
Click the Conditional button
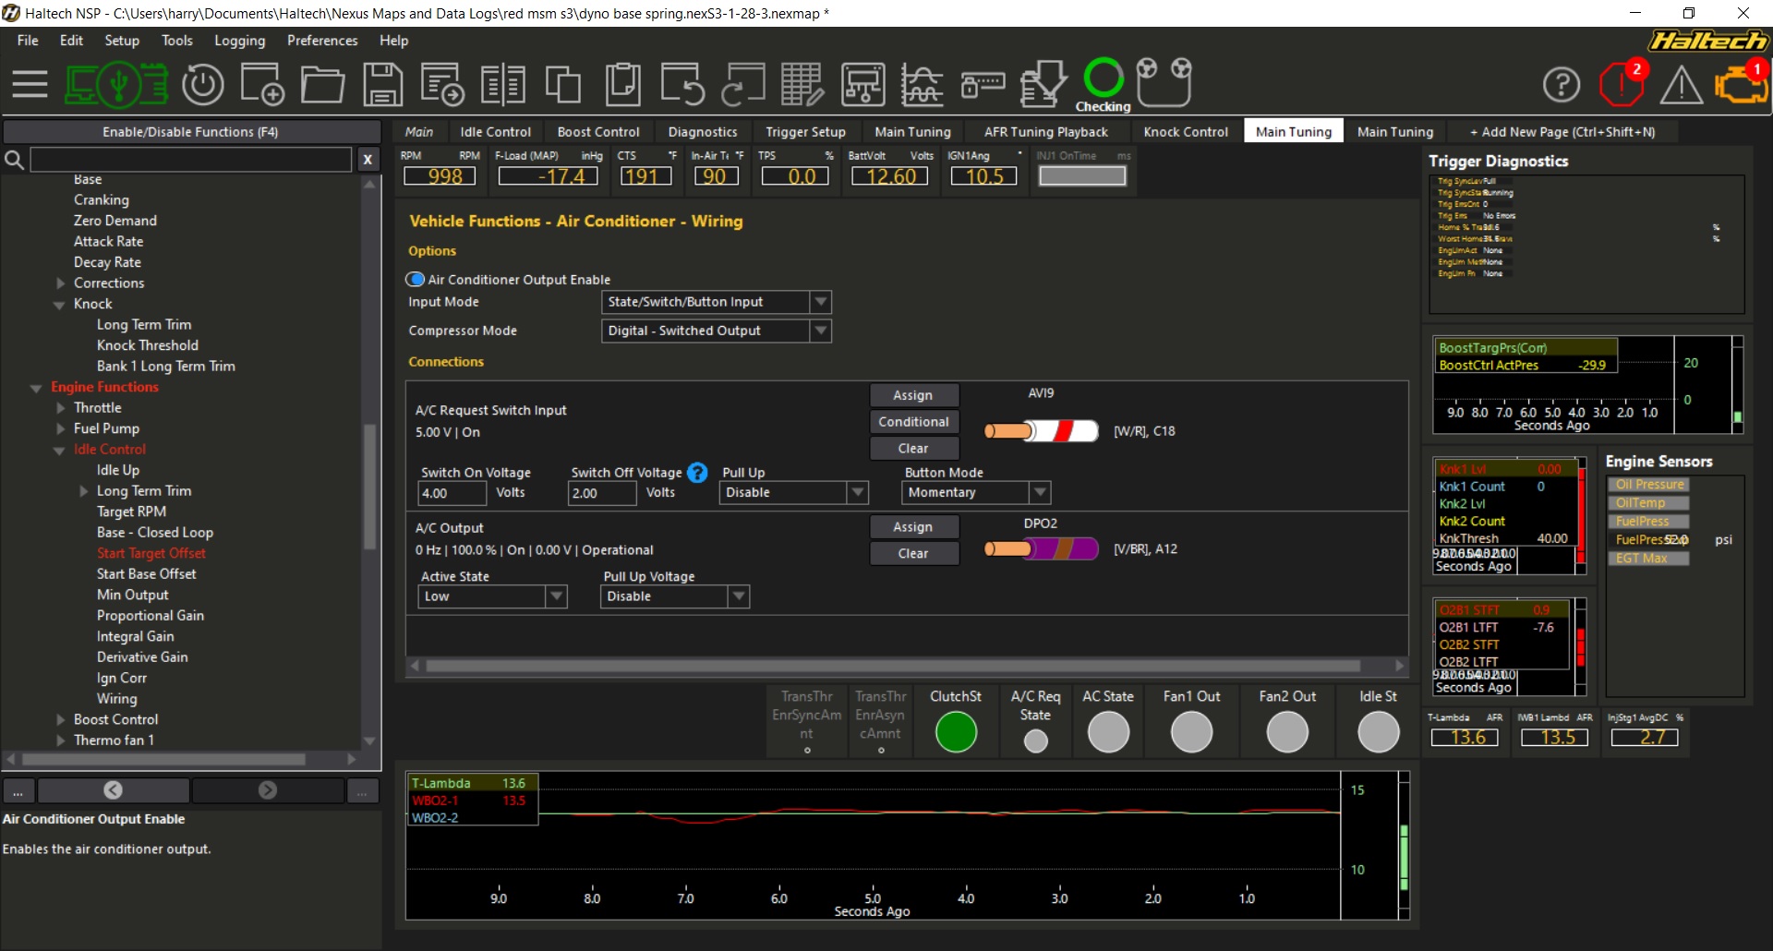coord(914,422)
